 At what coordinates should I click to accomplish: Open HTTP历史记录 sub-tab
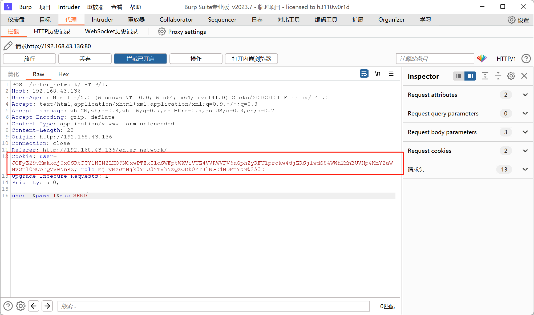coord(52,31)
